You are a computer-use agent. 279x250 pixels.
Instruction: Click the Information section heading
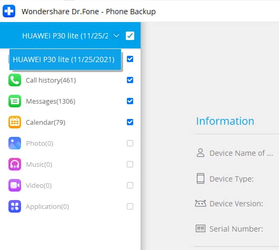(225, 121)
